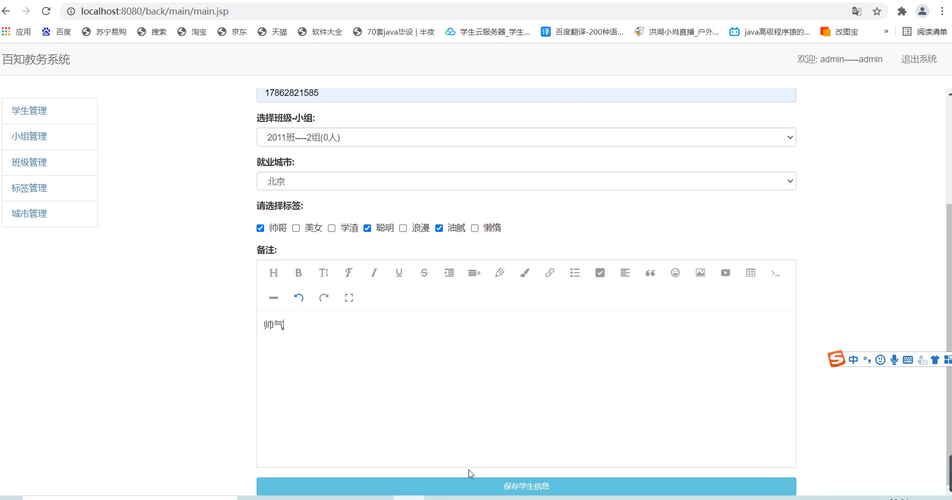
Task: Open the Chrome three-dot menu
Action: click(x=942, y=11)
